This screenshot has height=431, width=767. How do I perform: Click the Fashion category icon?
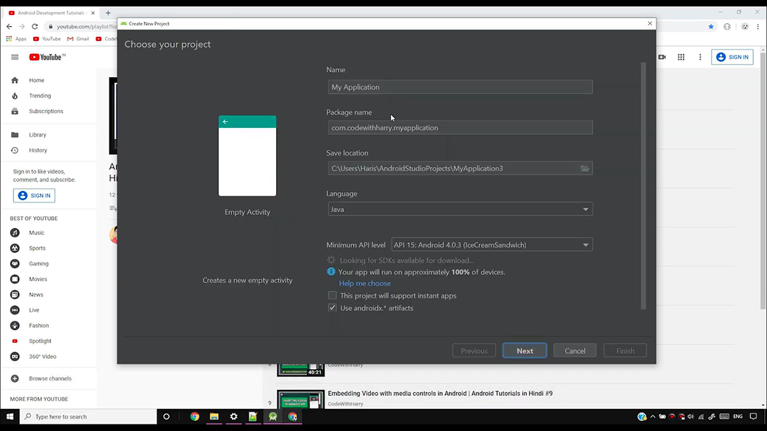tap(15, 326)
